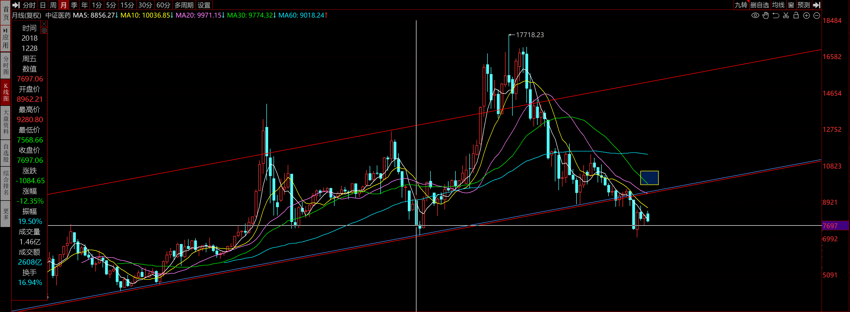
Task: Zoom in with plus circle icon
Action: point(806,16)
